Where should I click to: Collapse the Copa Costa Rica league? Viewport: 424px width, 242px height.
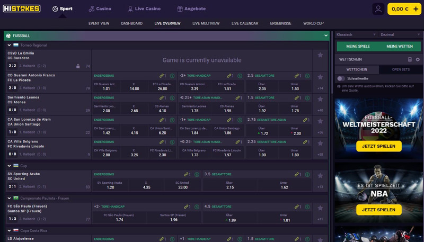pyautogui.click(x=9, y=231)
